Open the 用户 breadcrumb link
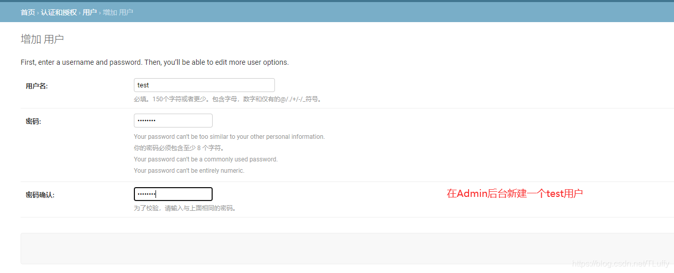The width and height of the screenshot is (674, 273). (x=90, y=12)
